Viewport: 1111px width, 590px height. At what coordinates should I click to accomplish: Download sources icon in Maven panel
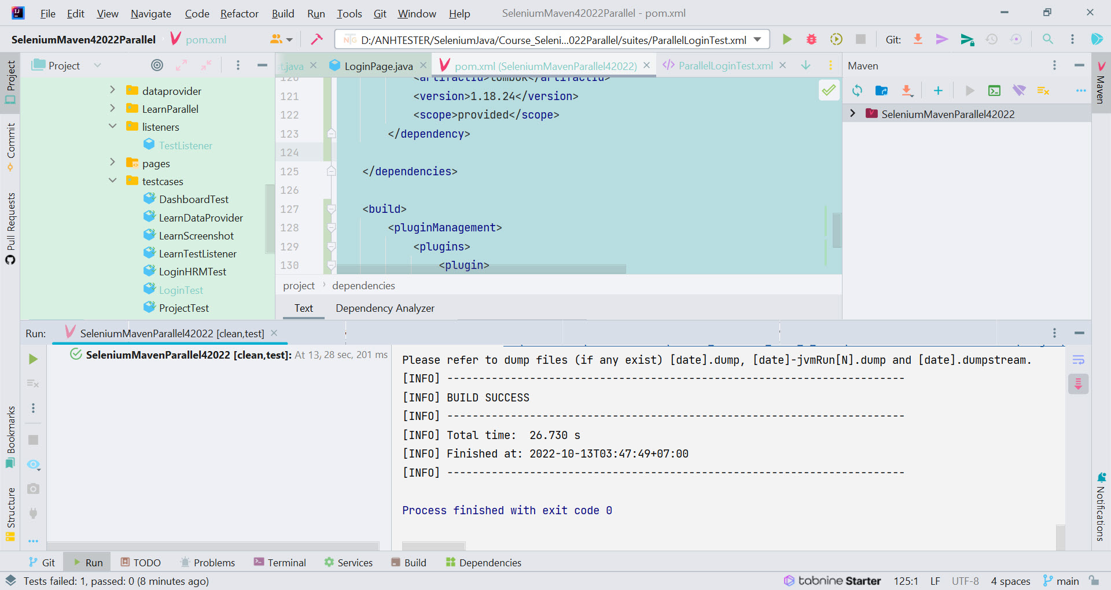click(x=907, y=91)
